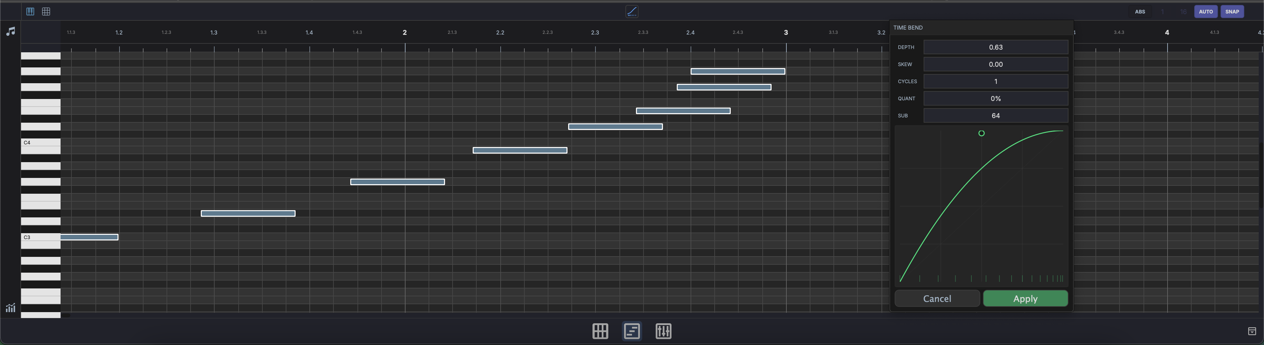1264x345 pixels.
Task: Click the time bend curve tool icon
Action: [x=632, y=11]
